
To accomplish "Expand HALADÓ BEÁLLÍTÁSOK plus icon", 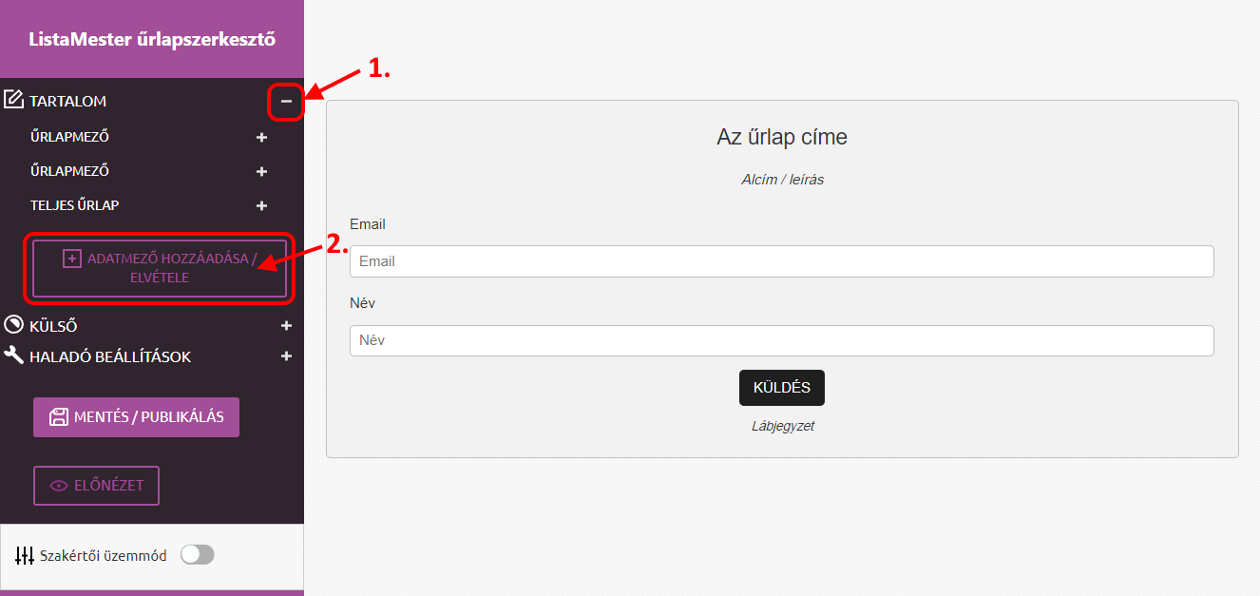I will pos(287,357).
